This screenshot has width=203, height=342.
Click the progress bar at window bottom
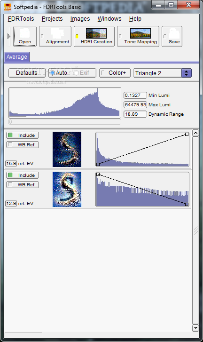[23, 335]
